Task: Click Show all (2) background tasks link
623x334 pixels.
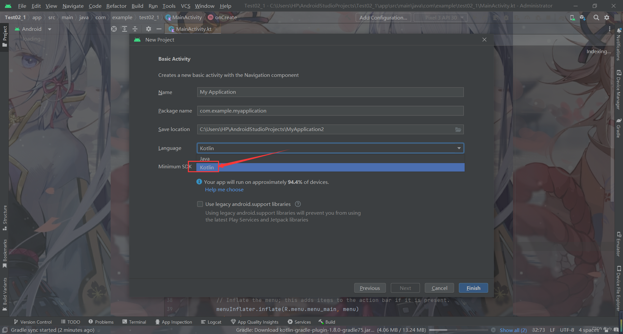Action: [513, 330]
